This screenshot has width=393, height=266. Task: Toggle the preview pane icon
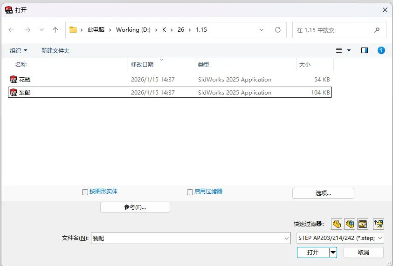(x=365, y=50)
